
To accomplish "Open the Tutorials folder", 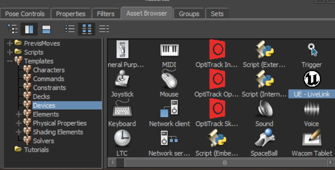I will click(36, 150).
